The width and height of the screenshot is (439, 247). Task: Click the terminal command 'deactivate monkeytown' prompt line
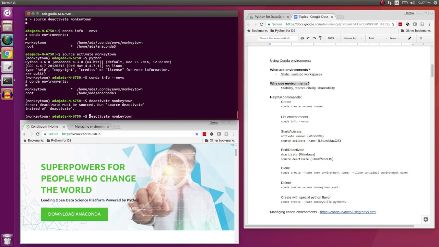coord(79,116)
